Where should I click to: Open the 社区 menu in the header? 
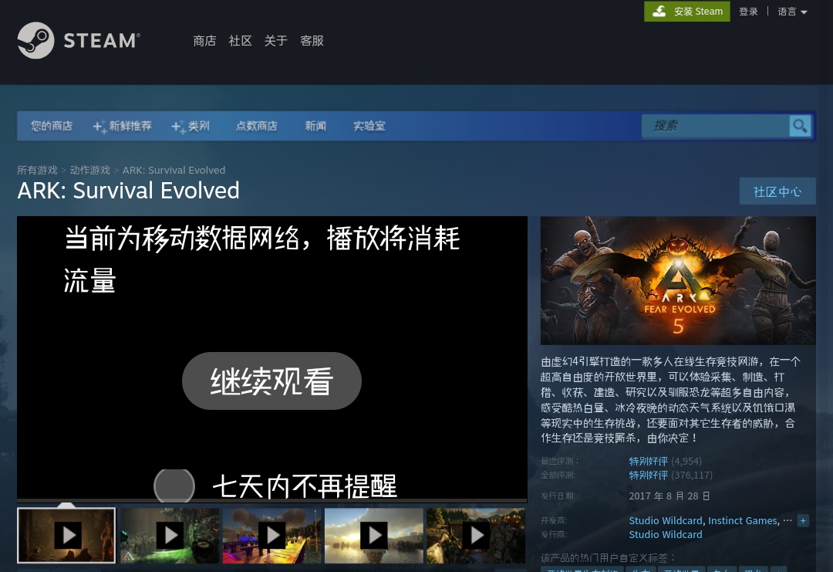click(x=241, y=41)
